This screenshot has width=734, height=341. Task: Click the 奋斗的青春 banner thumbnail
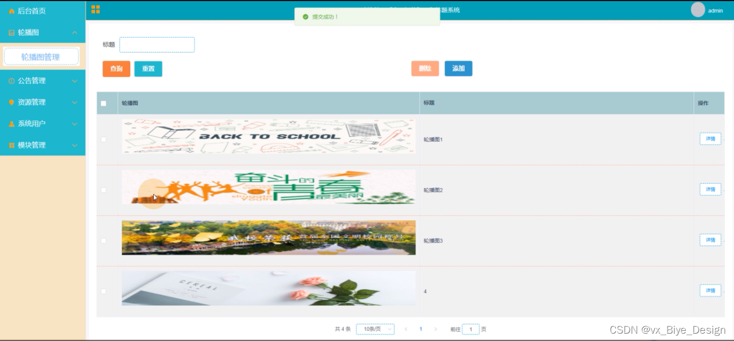point(269,187)
